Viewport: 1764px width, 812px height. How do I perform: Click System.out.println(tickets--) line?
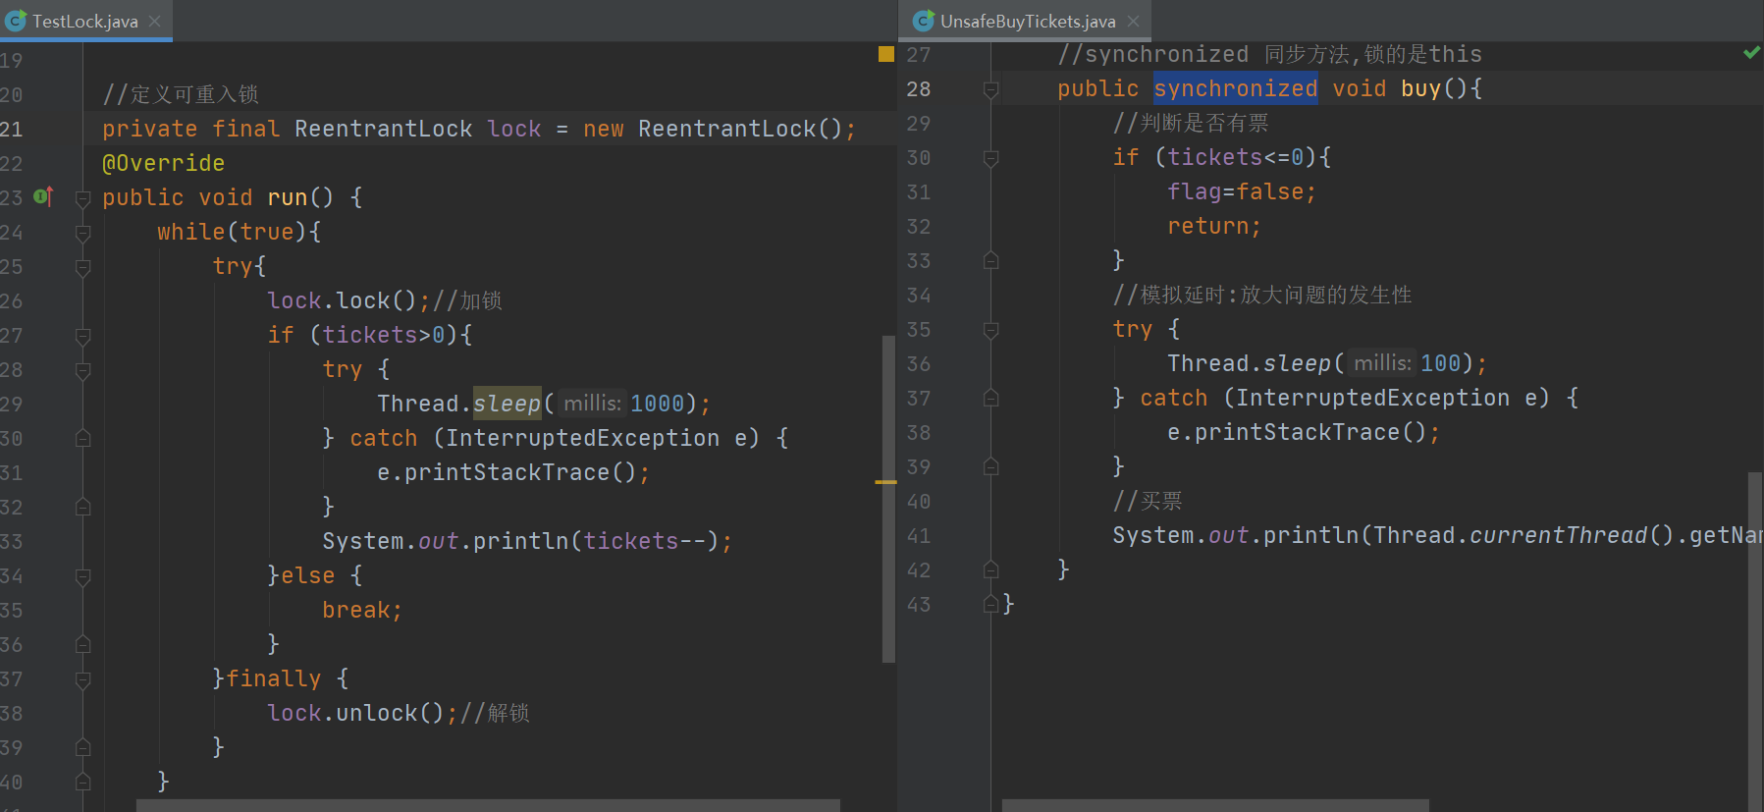click(527, 541)
